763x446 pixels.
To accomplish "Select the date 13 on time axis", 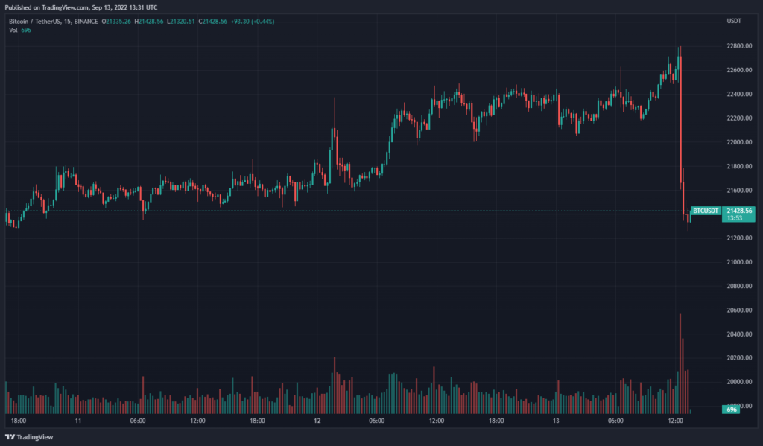I will (x=556, y=421).
